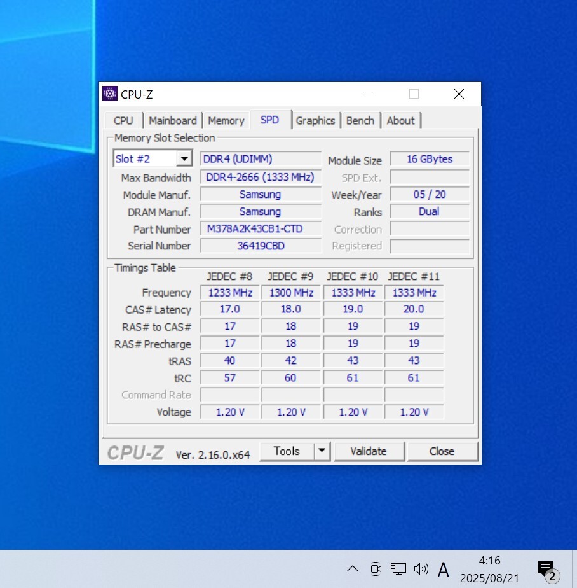Click the Meet Now camera tray icon
Viewport: 577px width, 588px height.
coord(376,569)
